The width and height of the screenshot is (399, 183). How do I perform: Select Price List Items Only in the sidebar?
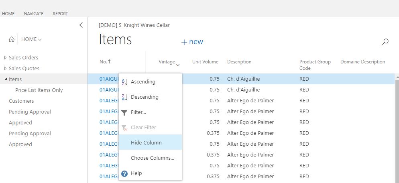point(39,90)
